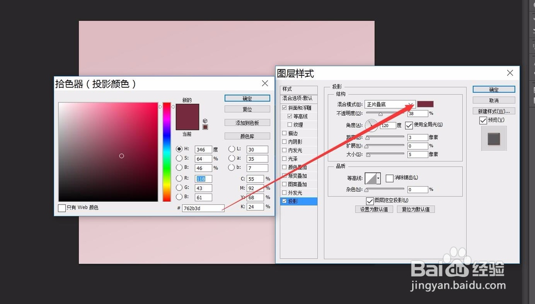The height and width of the screenshot is (304, 535).
Task: Click small web-safe color swatch below cube
Action: [205, 127]
